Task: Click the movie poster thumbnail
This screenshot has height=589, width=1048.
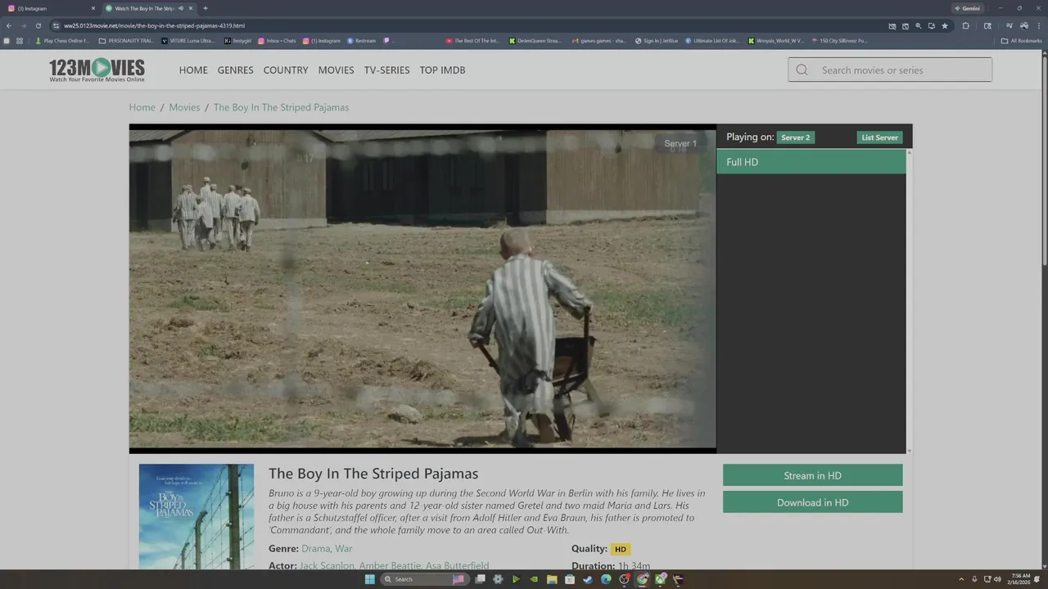Action: (x=196, y=517)
